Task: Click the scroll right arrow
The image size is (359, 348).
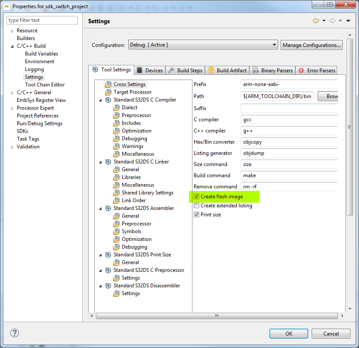Action: click(x=342, y=316)
